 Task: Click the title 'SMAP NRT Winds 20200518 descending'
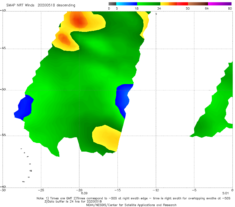coord(41,5)
